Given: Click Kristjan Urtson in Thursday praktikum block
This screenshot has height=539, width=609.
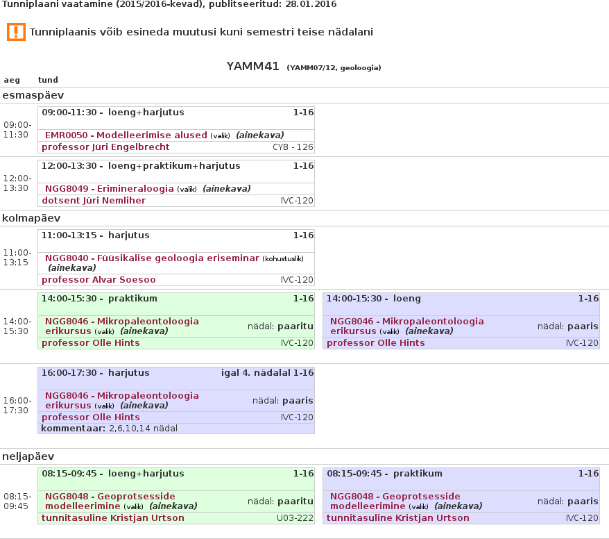Looking at the screenshot, I should click(x=398, y=518).
